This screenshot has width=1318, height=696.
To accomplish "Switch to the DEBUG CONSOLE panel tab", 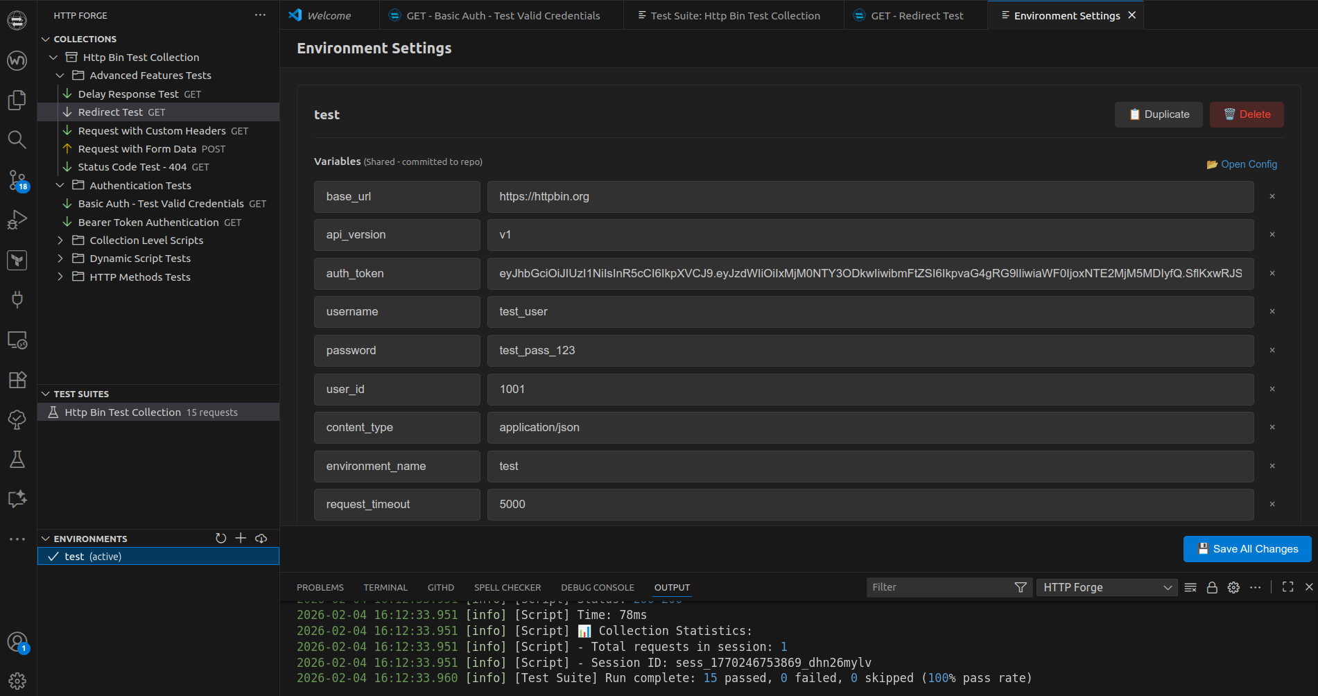I will [x=597, y=587].
